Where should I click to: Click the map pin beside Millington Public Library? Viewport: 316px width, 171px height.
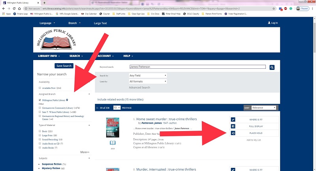[x=67, y=100]
